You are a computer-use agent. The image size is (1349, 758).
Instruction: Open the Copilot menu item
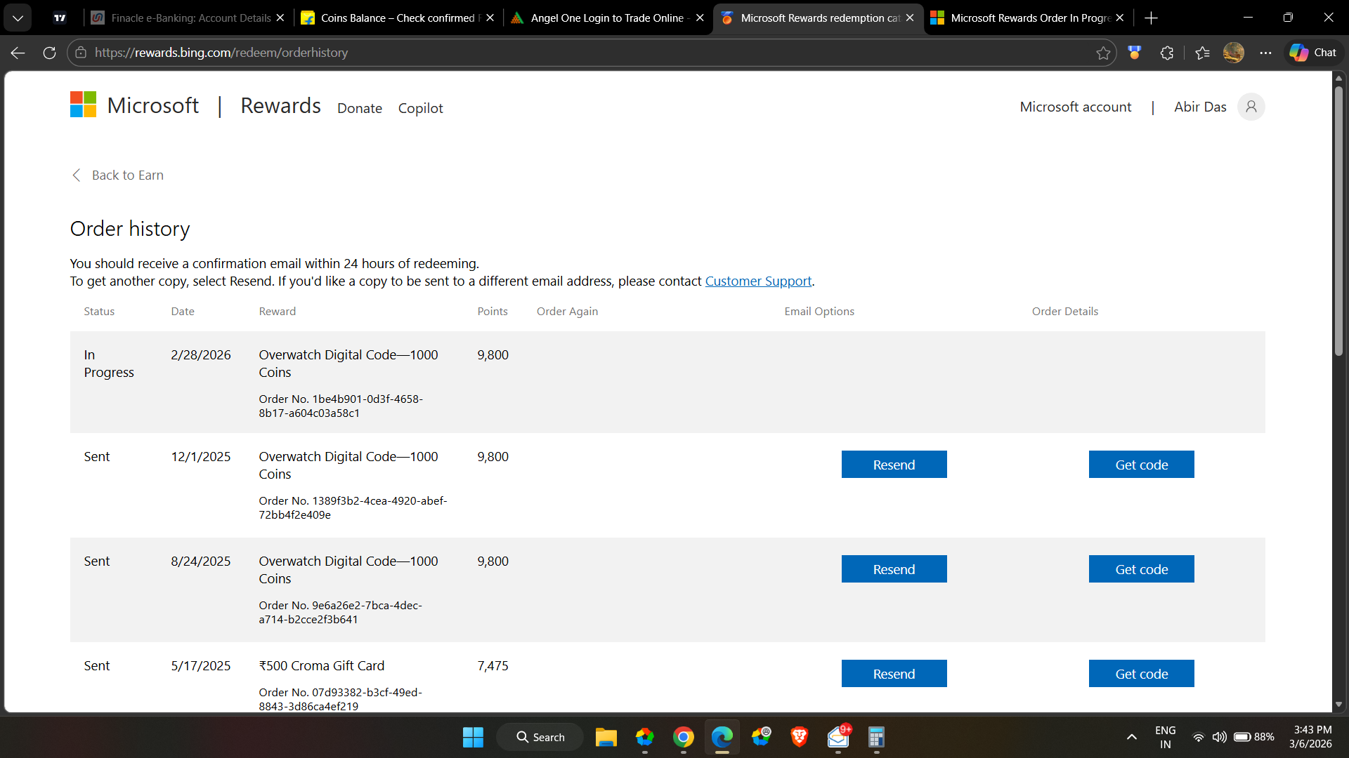click(420, 108)
